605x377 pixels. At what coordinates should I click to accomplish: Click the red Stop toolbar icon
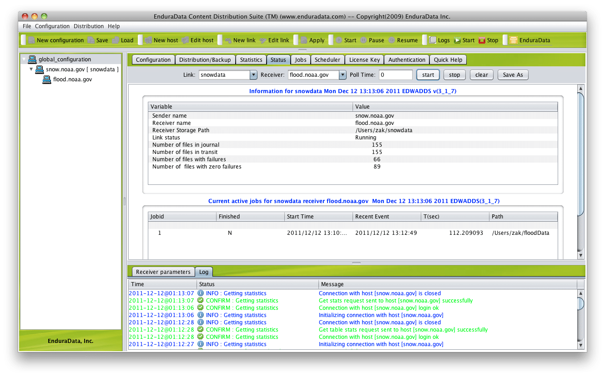[482, 40]
